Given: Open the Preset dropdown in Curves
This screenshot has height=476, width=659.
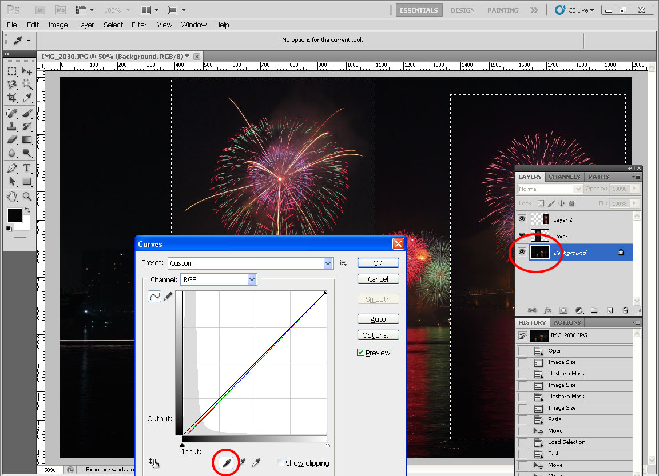Looking at the screenshot, I should tap(328, 263).
